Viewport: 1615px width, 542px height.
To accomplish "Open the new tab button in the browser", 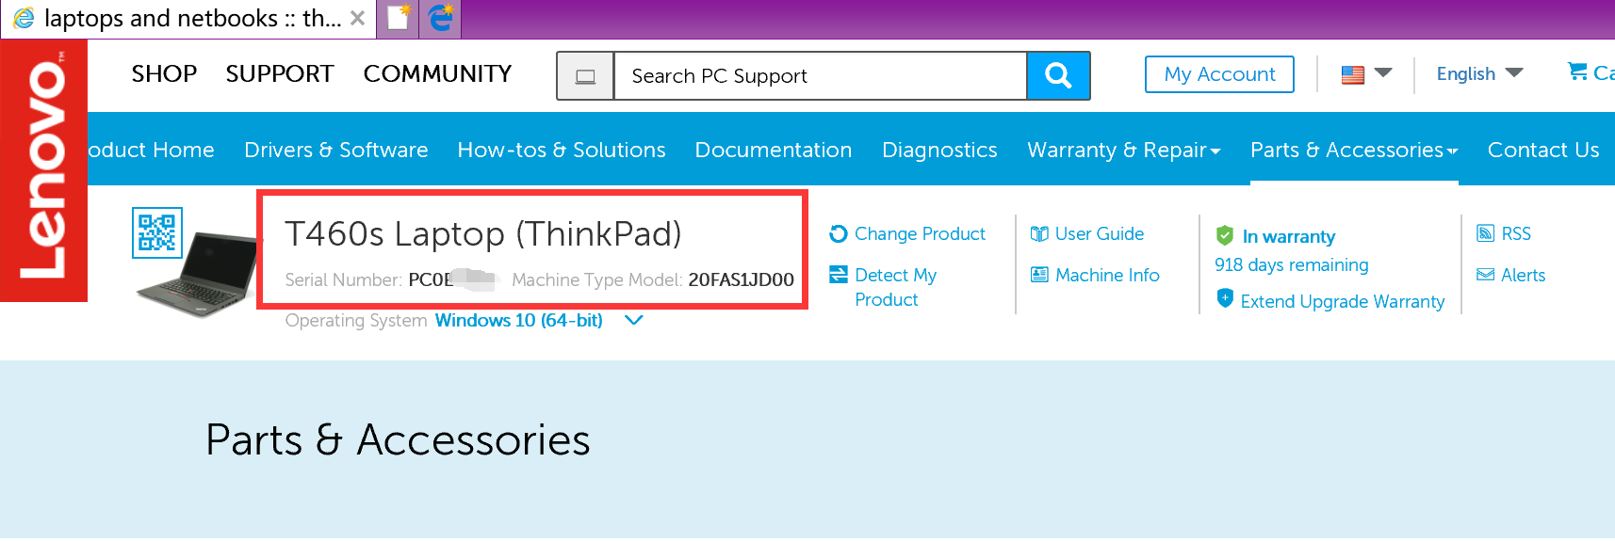I will [399, 18].
